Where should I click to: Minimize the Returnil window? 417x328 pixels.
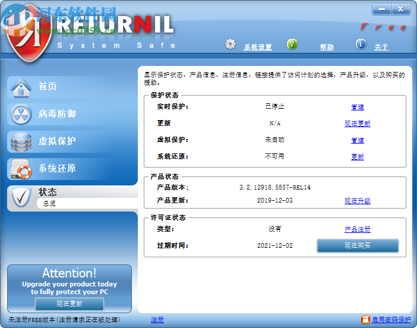coord(381,10)
